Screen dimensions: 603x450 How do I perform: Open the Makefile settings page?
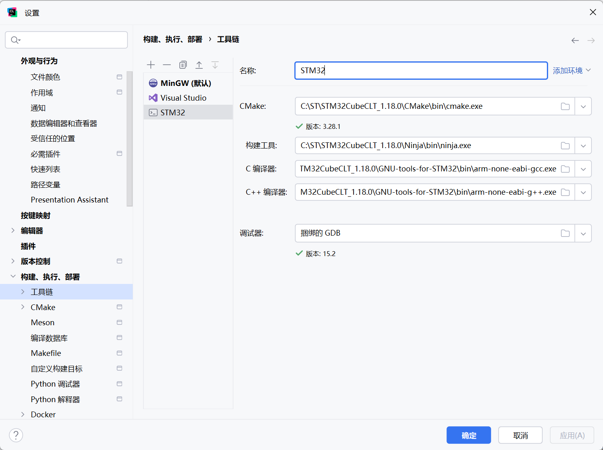[x=46, y=353]
